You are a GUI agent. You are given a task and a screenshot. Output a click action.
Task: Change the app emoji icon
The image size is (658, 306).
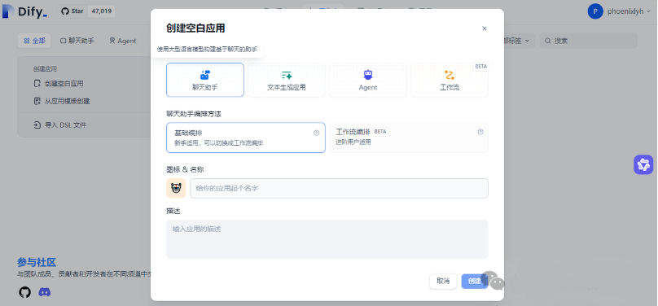tap(176, 188)
